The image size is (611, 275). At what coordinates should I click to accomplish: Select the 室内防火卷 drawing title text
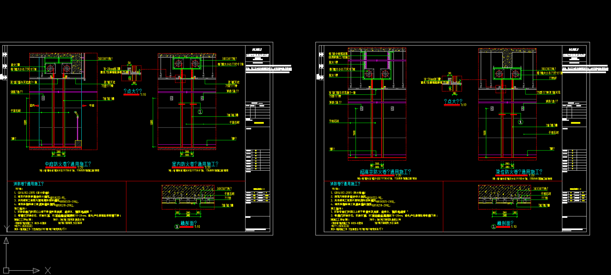coord(195,164)
